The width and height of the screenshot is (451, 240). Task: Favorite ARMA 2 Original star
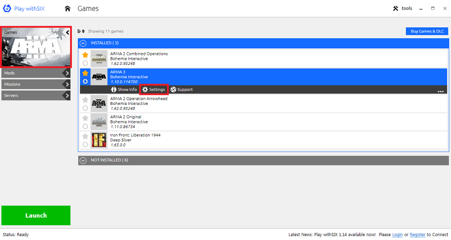click(x=85, y=118)
